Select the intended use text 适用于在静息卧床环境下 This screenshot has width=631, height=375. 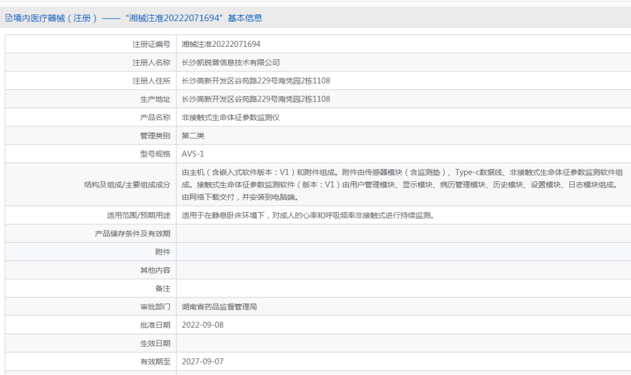(309, 215)
